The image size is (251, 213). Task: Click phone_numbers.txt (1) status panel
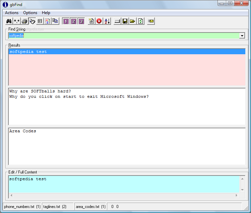[22, 207]
